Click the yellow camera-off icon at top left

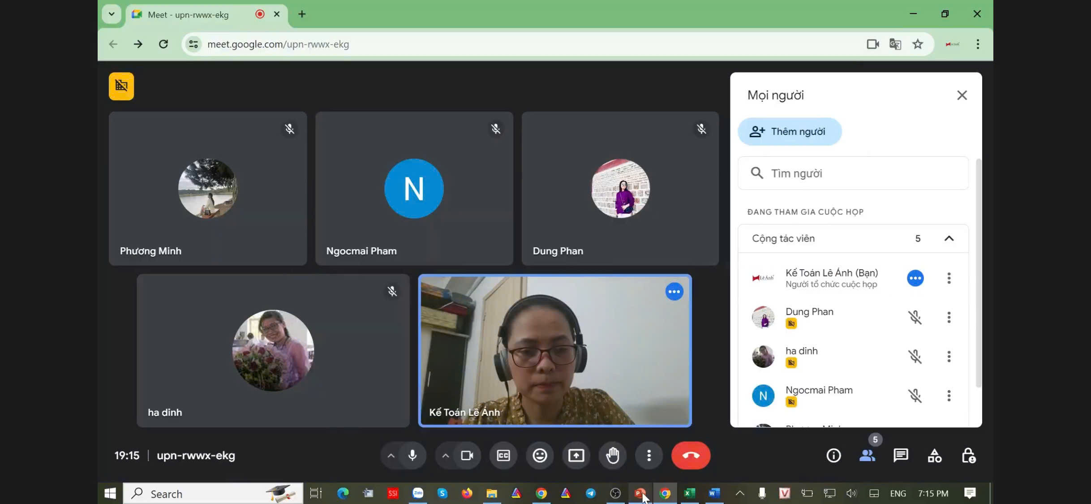pyautogui.click(x=121, y=86)
